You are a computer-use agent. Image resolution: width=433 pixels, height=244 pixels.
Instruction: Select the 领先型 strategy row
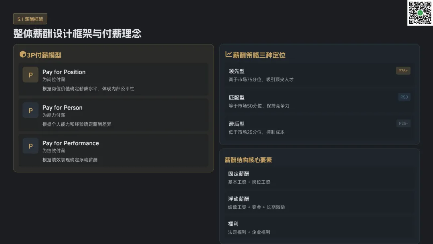click(319, 75)
